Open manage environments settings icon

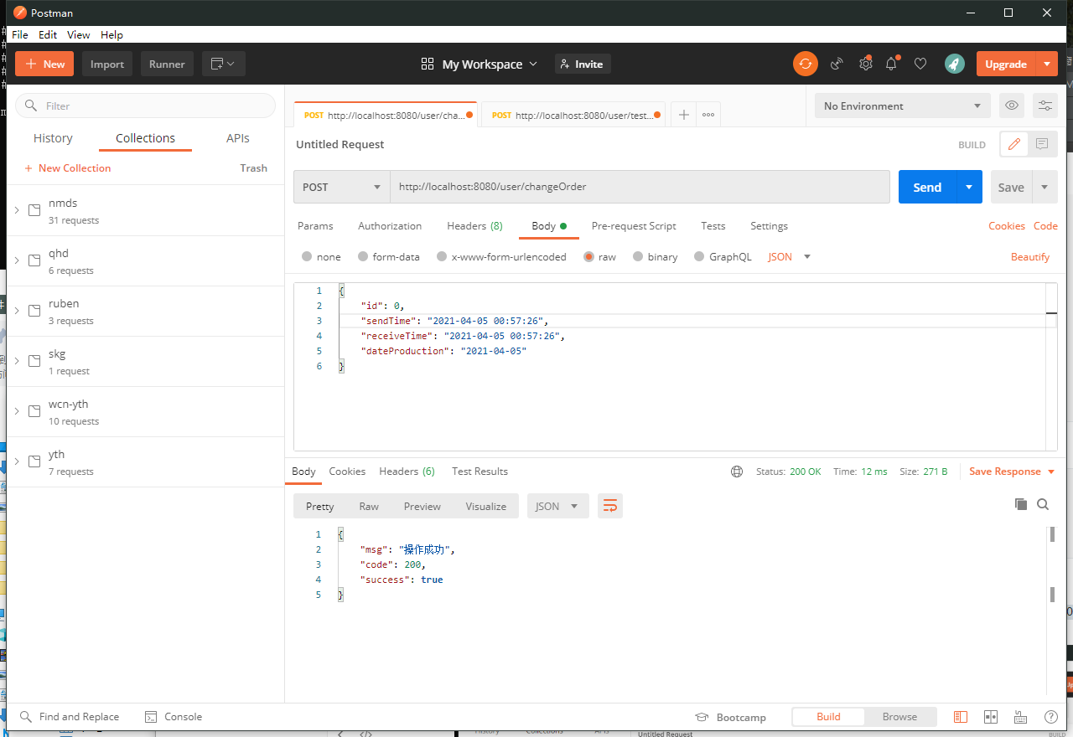click(x=1045, y=106)
